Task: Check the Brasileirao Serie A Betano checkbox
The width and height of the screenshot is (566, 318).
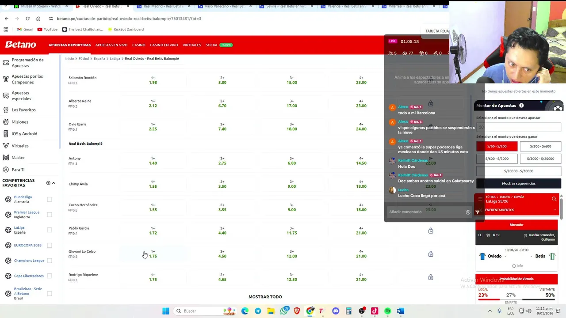Action: pos(50,293)
